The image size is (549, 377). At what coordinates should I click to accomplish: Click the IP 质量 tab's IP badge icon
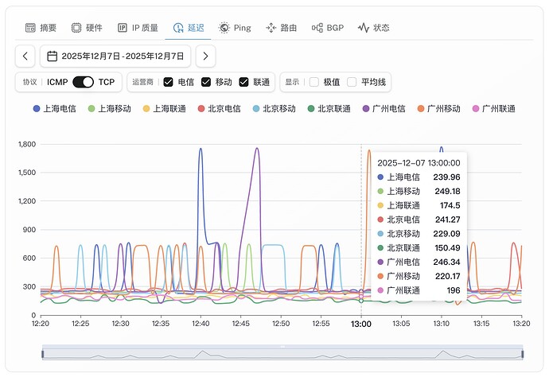click(123, 28)
